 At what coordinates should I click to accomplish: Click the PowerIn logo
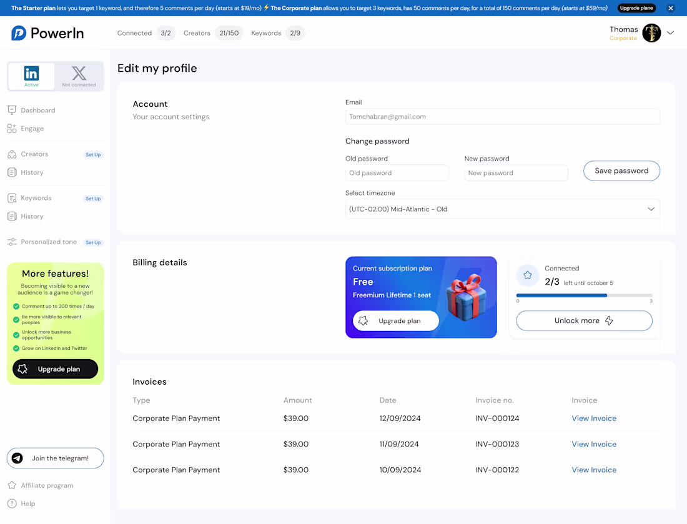click(47, 33)
